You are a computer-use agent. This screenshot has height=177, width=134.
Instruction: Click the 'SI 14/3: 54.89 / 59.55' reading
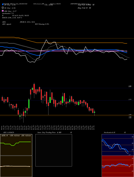(x=20, y=16)
